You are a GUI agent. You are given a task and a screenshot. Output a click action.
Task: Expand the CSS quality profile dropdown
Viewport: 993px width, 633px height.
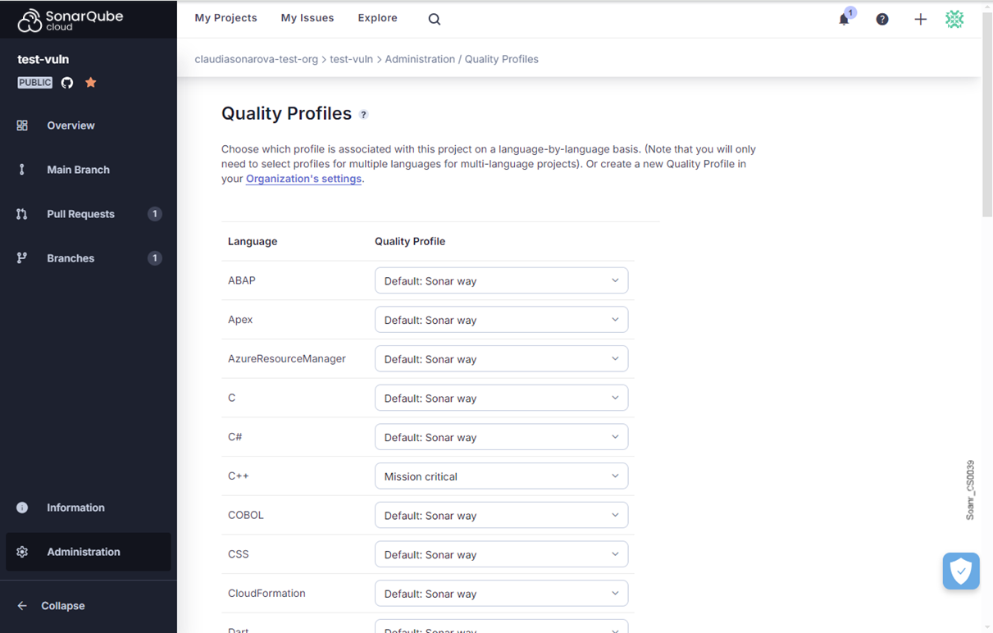(x=501, y=554)
